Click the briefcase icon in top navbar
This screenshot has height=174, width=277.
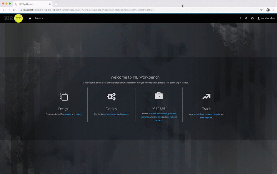(x=252, y=18)
